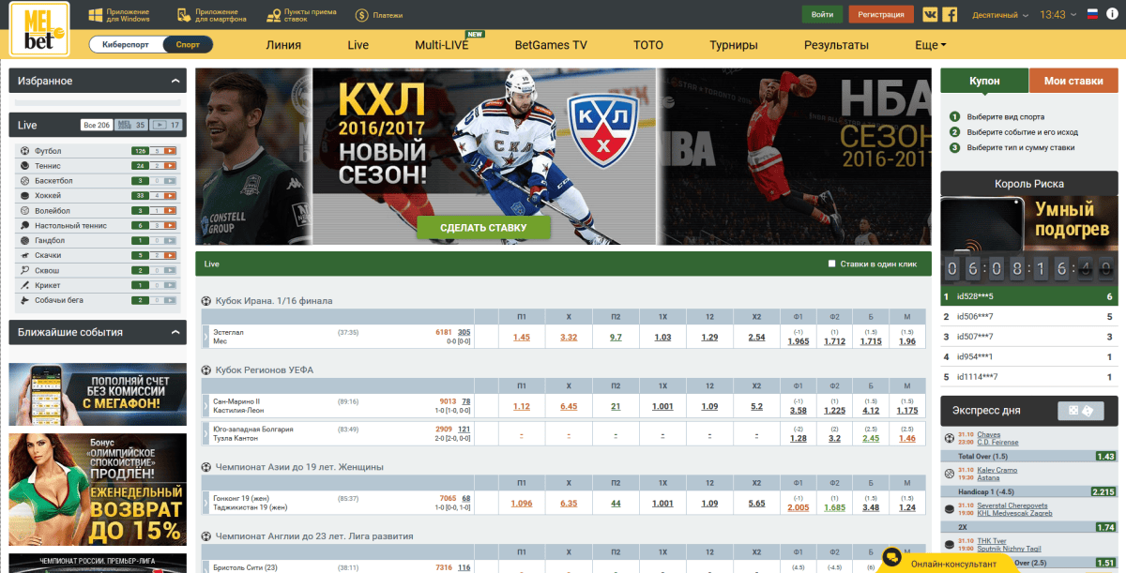Image resolution: width=1126 pixels, height=573 pixels.
Task: Open the Десятичный odds format dropdown
Action: 1000,15
